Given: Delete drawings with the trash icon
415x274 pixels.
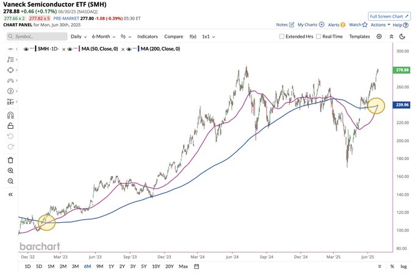Looking at the screenshot, I should pyautogui.click(x=10, y=160).
